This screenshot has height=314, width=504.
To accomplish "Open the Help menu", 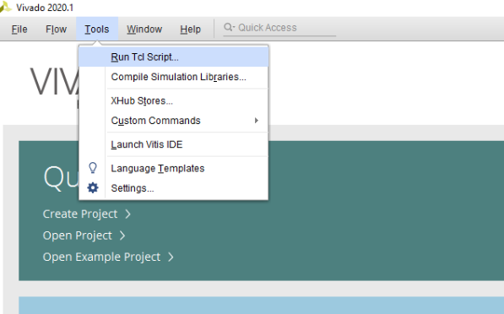I will pos(190,30).
